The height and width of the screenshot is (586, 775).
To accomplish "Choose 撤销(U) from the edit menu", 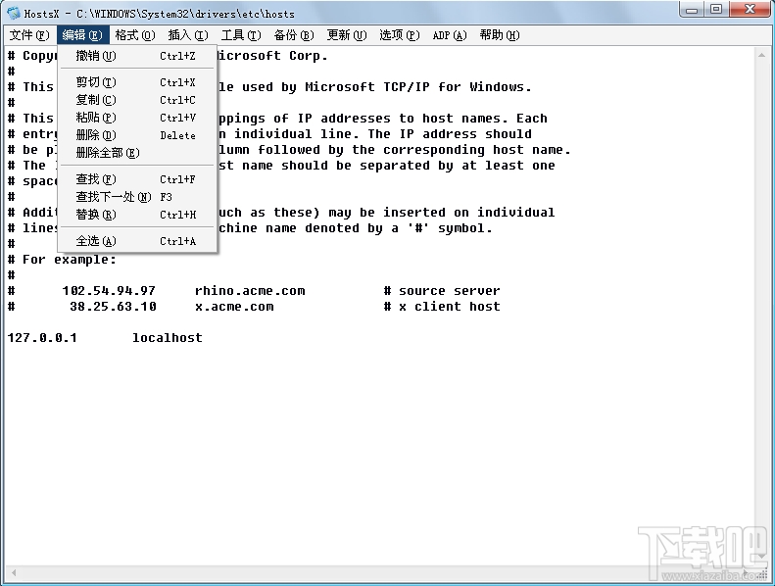I will [137, 56].
